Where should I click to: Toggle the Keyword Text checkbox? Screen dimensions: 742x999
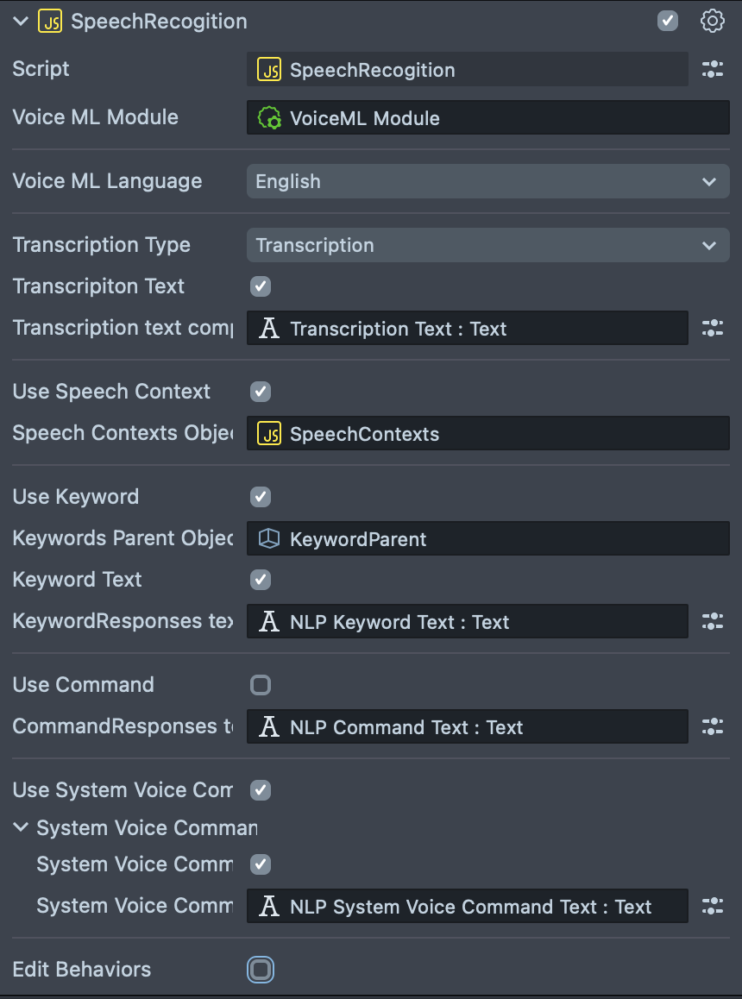click(261, 580)
